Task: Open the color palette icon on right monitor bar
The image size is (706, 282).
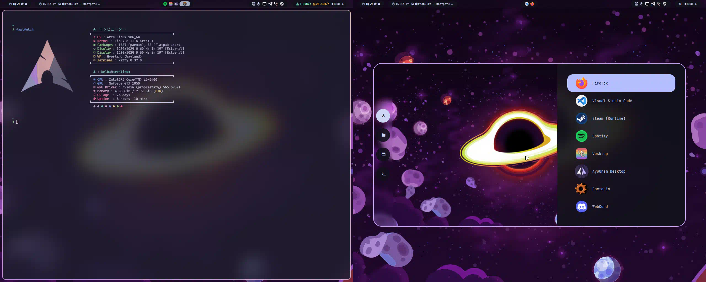Action: tap(375, 4)
